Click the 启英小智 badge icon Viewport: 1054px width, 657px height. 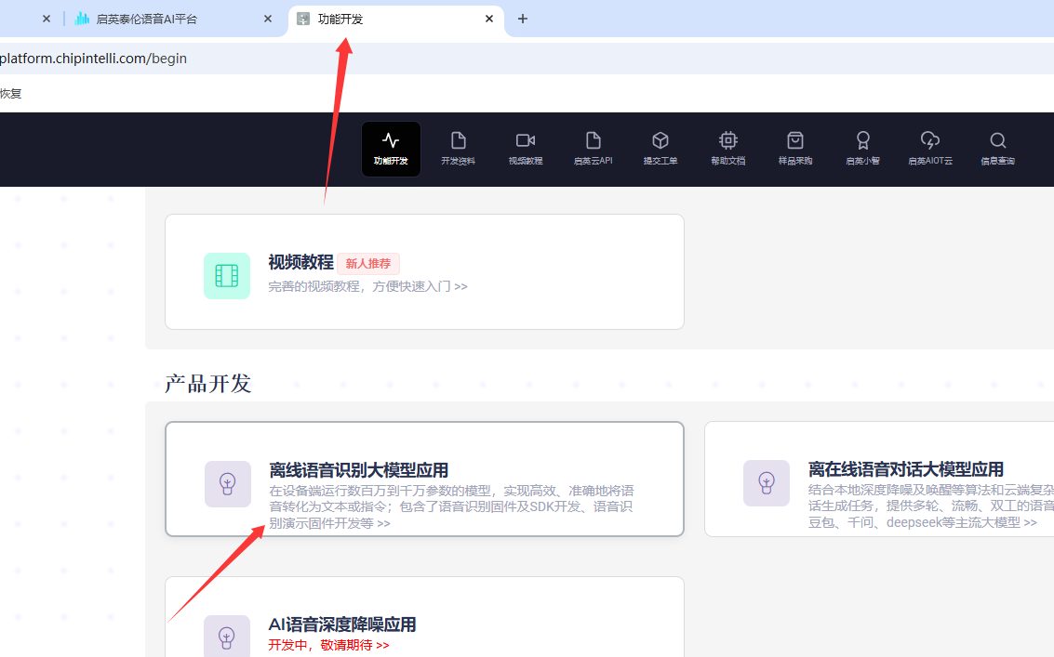pyautogui.click(x=862, y=149)
